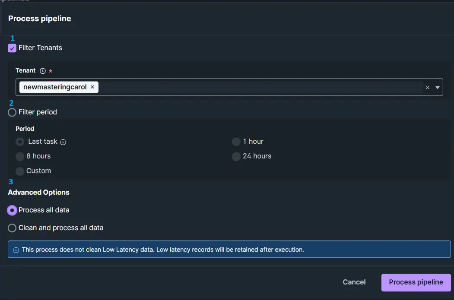
Task: Click the Tenant field info icon
Action: 42,71
